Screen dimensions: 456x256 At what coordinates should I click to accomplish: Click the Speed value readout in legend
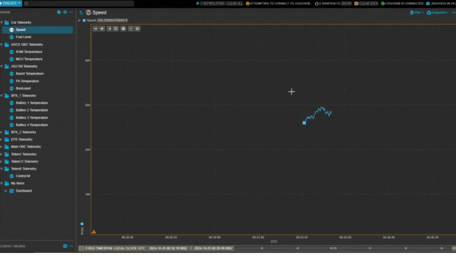[x=112, y=20]
